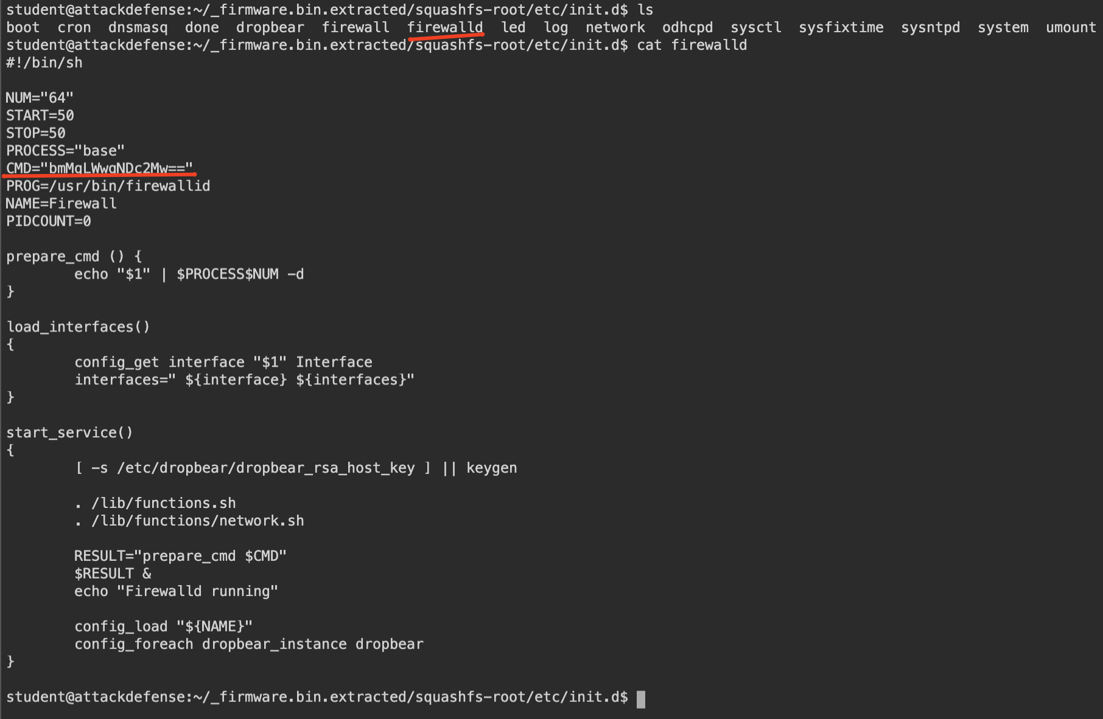Viewport: 1103px width, 719px height.
Task: Click the dropbear_rsa_host_key check line
Action: tap(296, 468)
